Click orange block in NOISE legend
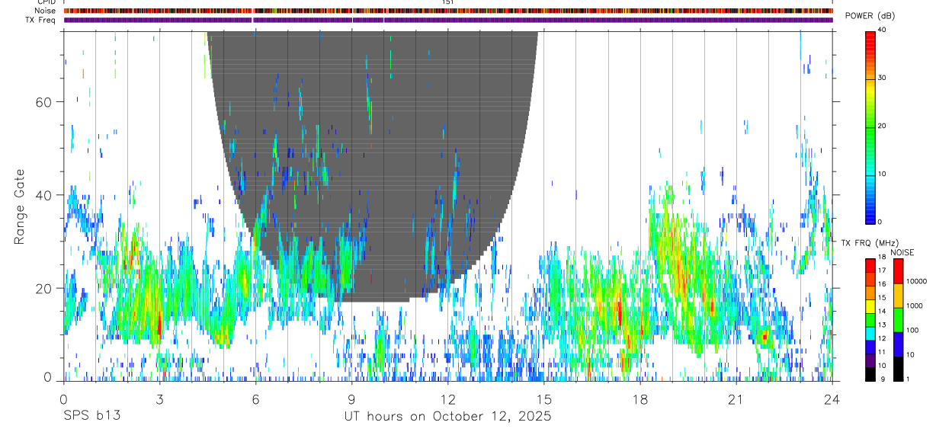The height and width of the screenshot is (432, 936). [898, 296]
